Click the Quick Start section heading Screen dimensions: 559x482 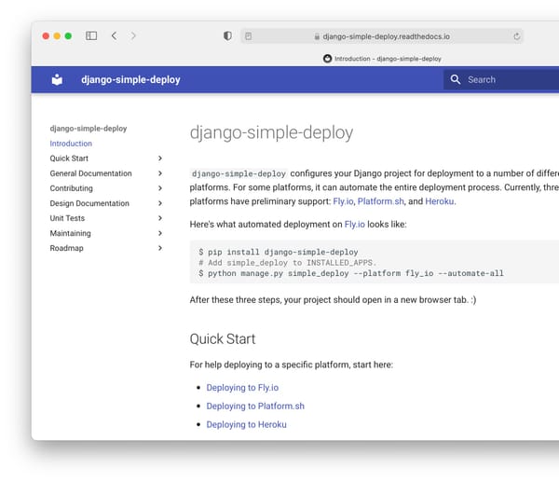click(223, 339)
